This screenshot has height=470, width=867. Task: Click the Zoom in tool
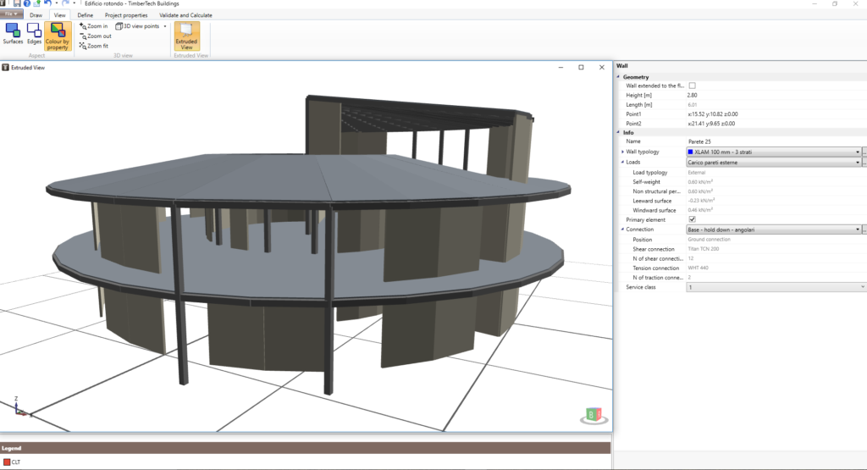coord(94,26)
